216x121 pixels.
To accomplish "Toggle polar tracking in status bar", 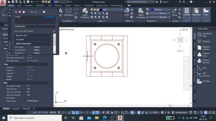I will [81, 113].
